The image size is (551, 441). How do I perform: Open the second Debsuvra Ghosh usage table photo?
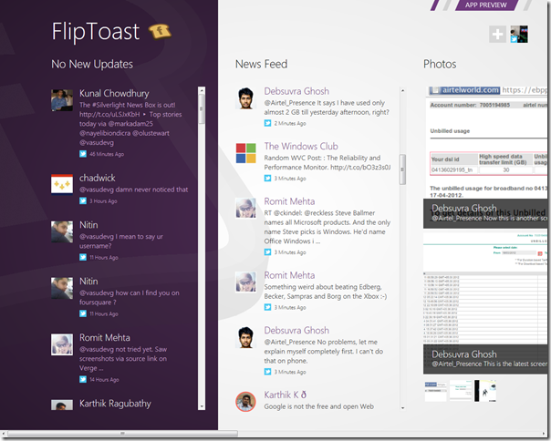click(485, 303)
